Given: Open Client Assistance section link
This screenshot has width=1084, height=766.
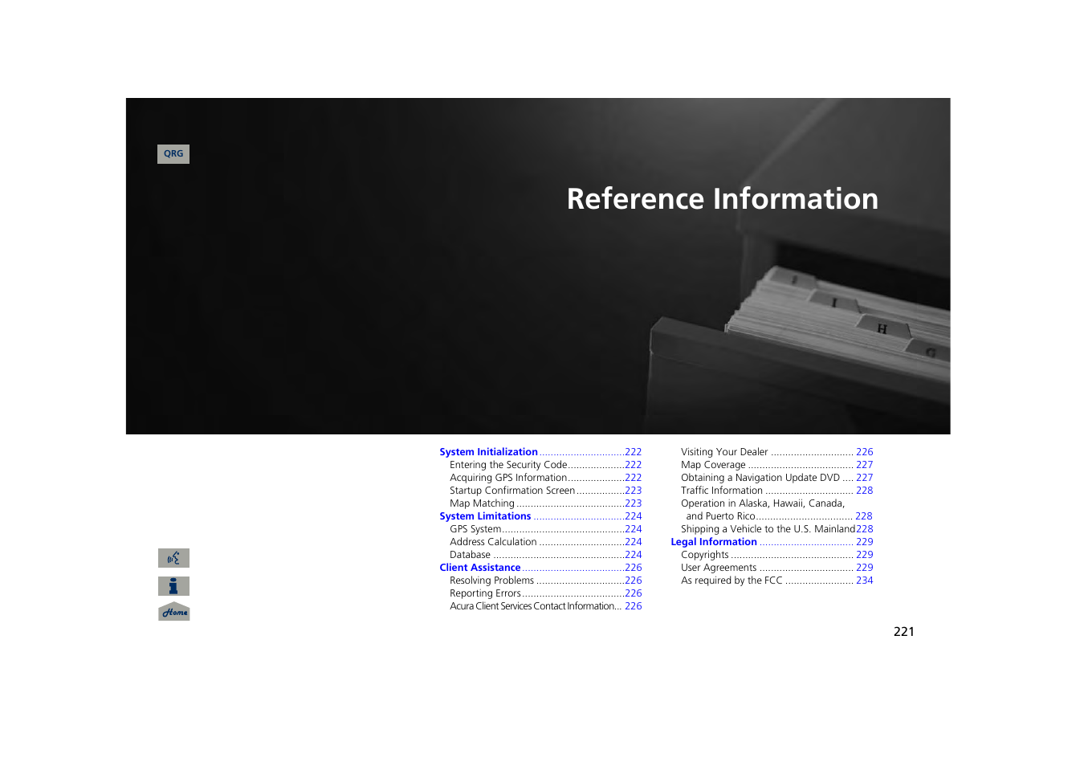Looking at the screenshot, I should [x=540, y=568].
